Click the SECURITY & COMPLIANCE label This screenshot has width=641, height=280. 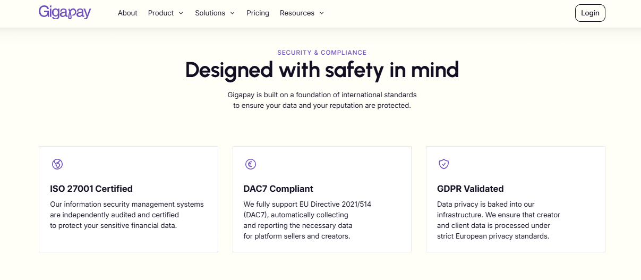pos(322,53)
